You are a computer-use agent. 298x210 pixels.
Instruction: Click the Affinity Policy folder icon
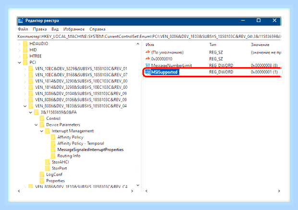pos(53,137)
